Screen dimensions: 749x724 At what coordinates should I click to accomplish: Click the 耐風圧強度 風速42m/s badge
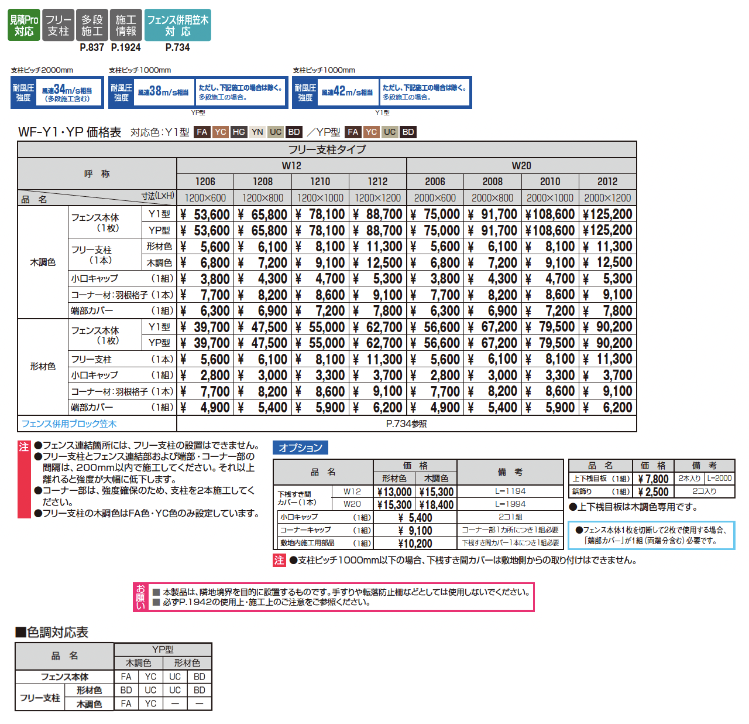click(x=336, y=93)
